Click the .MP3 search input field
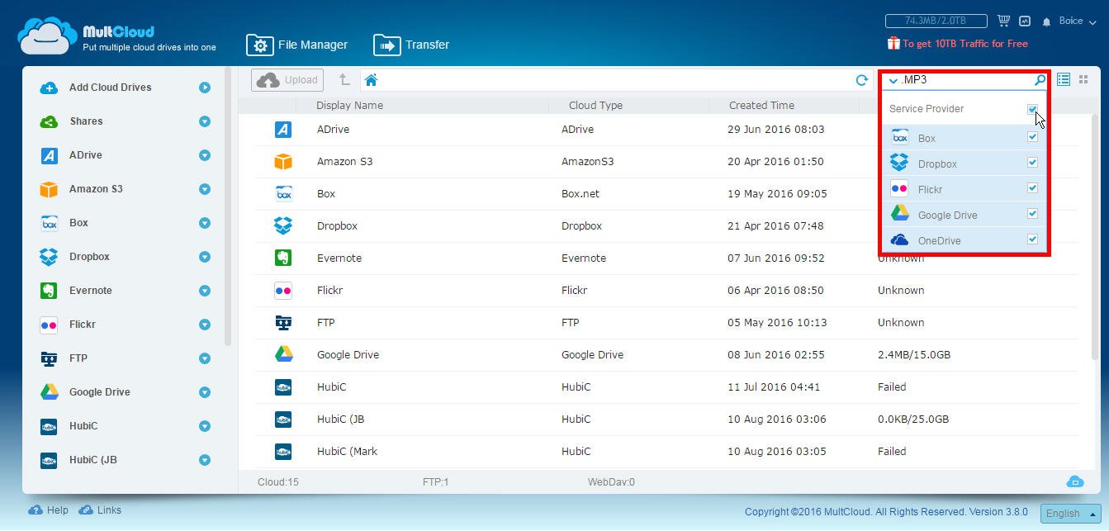The image size is (1109, 531). pos(962,80)
